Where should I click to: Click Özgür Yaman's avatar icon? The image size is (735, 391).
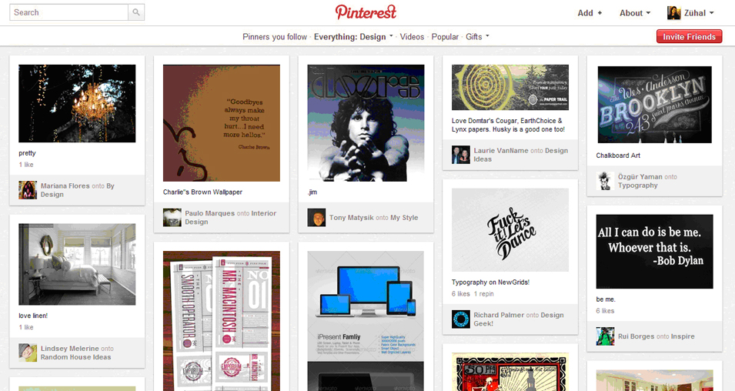click(x=605, y=181)
